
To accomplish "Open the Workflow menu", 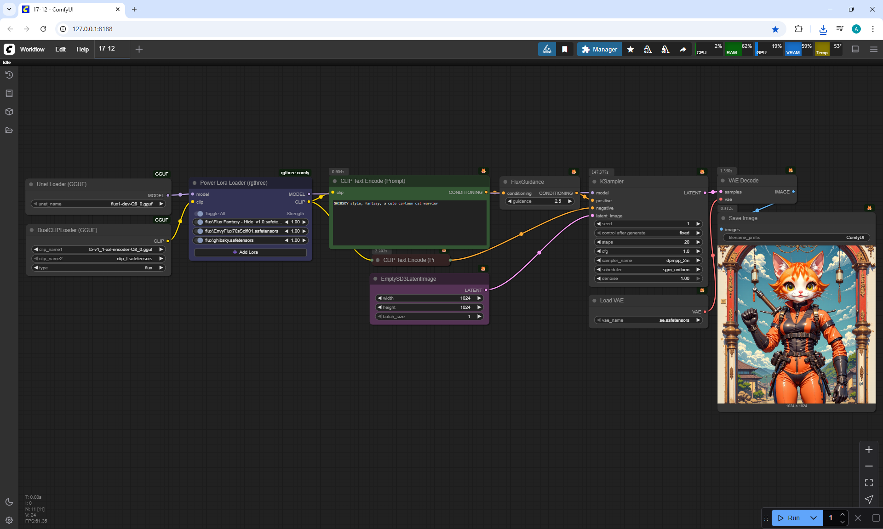I will (32, 49).
